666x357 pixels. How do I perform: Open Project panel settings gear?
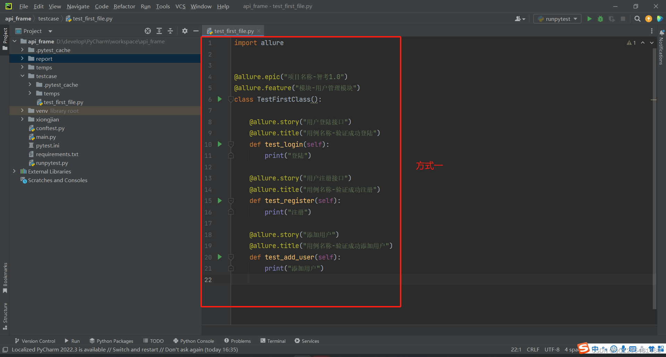click(x=185, y=31)
